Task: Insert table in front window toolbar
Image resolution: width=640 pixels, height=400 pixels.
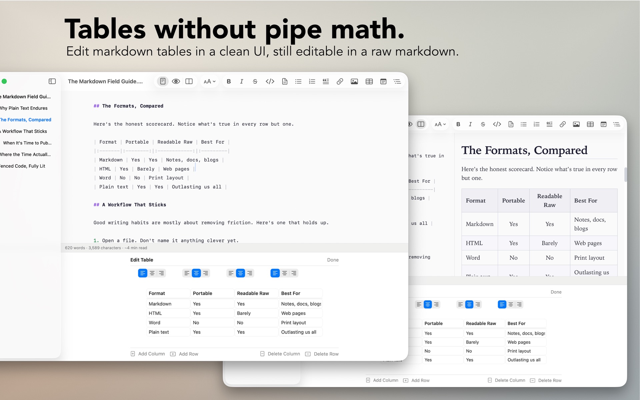Action: (369, 81)
